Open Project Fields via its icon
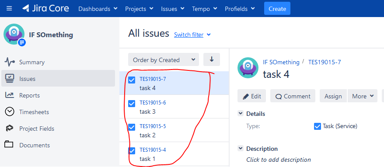 [x=9, y=129]
